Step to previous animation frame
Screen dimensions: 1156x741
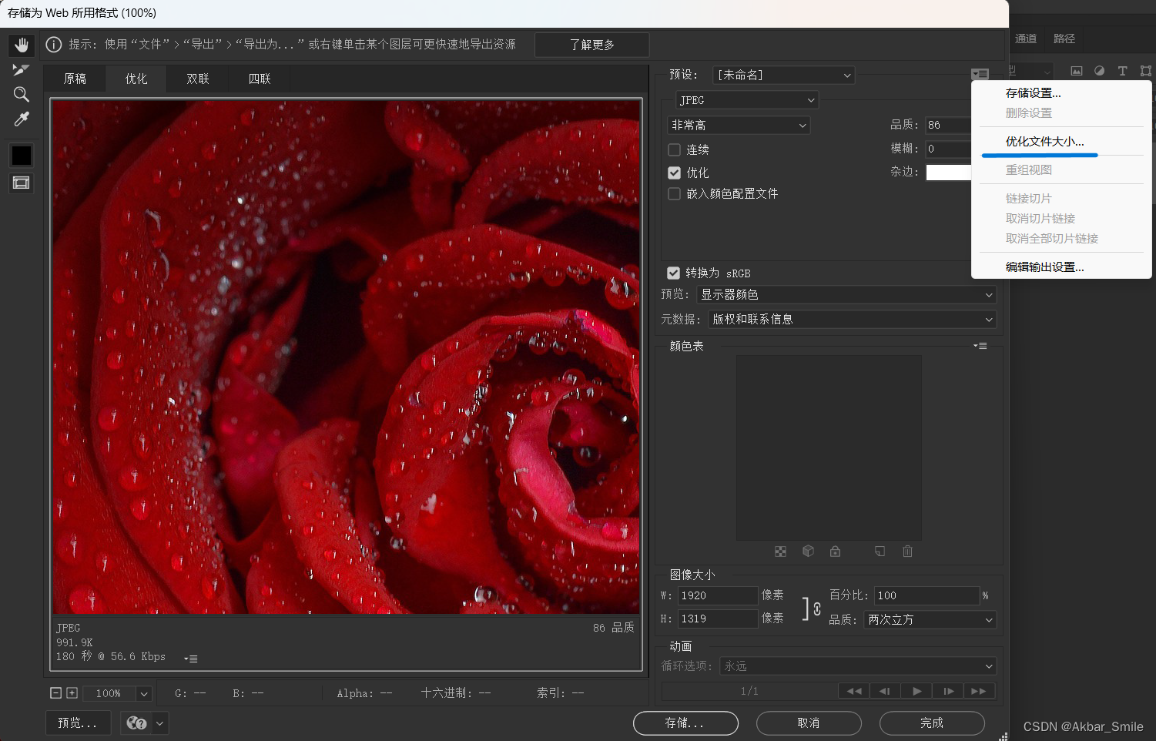pyautogui.click(x=886, y=691)
